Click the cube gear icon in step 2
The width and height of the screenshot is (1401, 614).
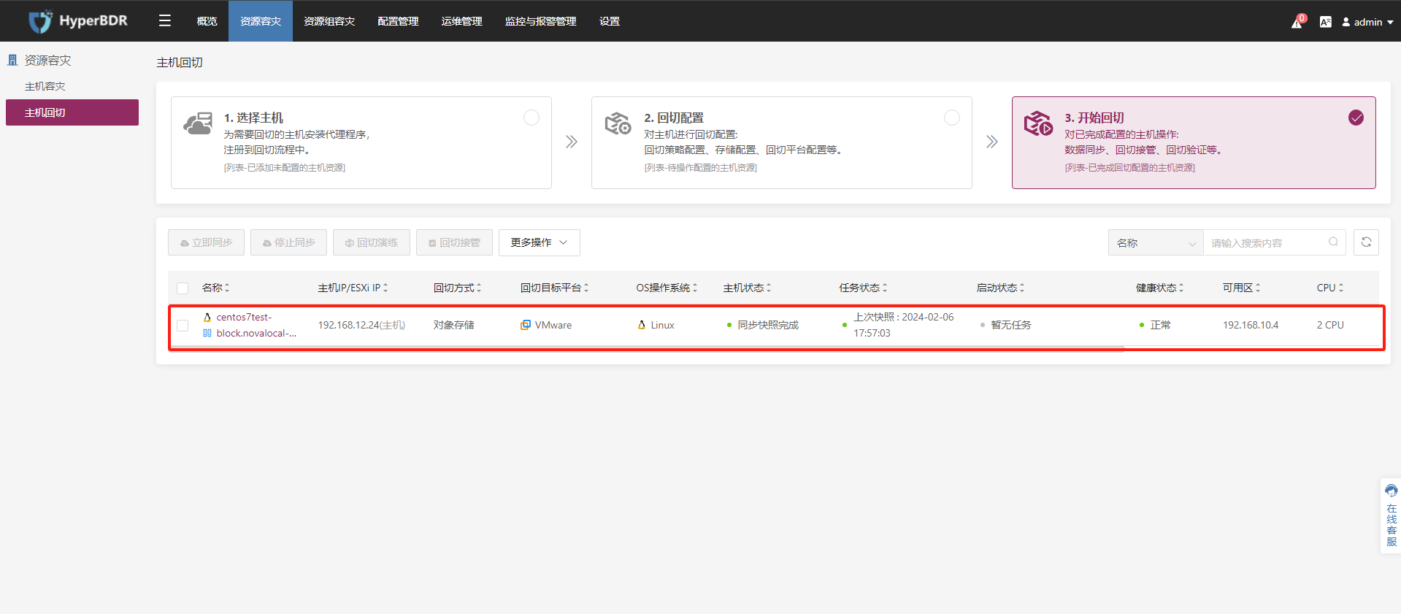(618, 123)
